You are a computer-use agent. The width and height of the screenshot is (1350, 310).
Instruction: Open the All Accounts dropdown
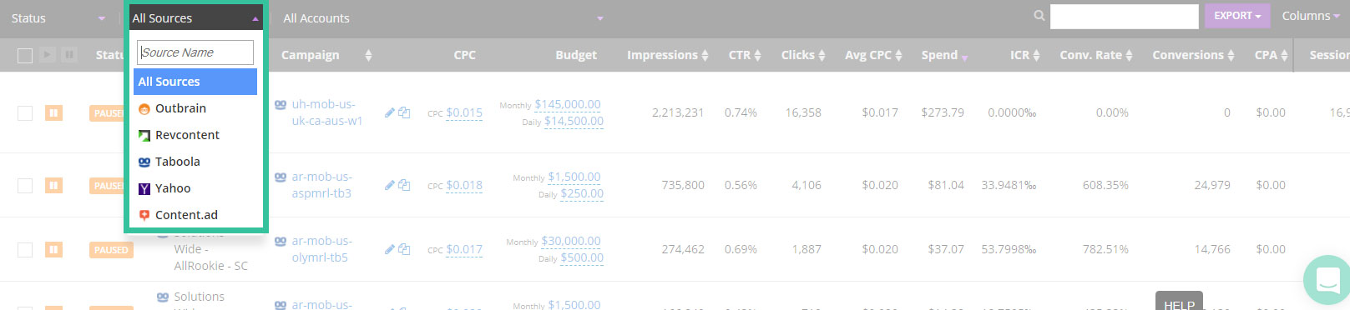click(x=442, y=18)
